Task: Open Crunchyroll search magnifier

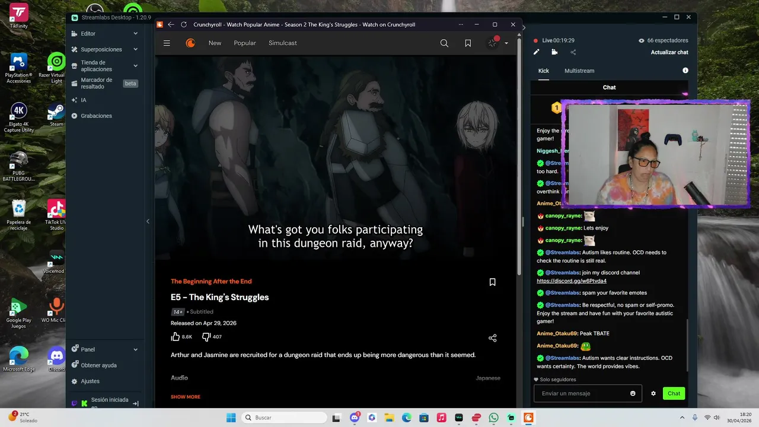Action: click(444, 43)
